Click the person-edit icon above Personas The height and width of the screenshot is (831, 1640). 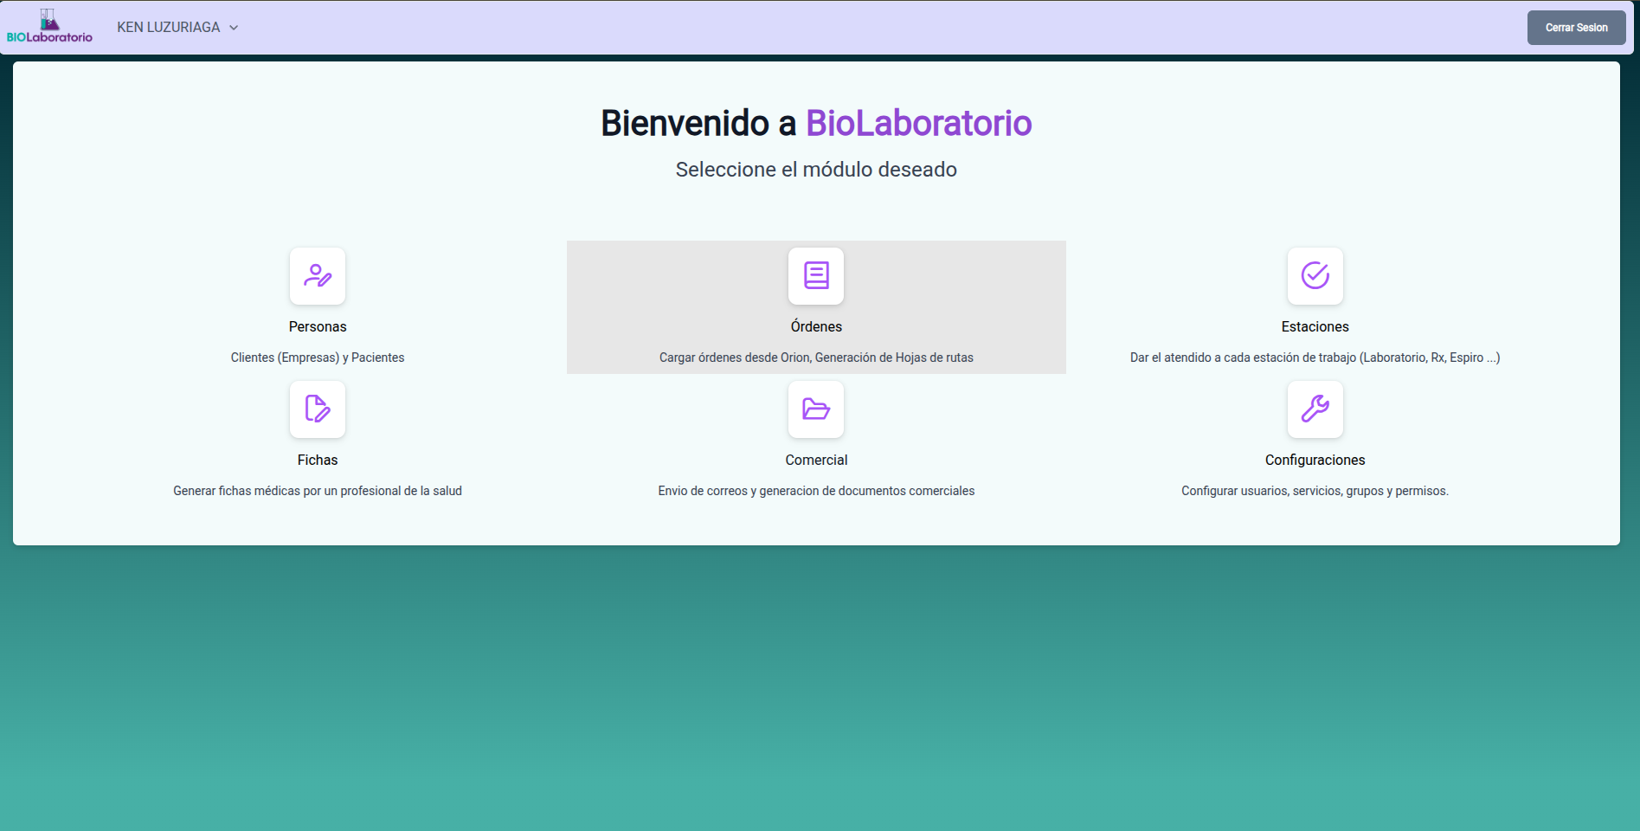point(317,276)
